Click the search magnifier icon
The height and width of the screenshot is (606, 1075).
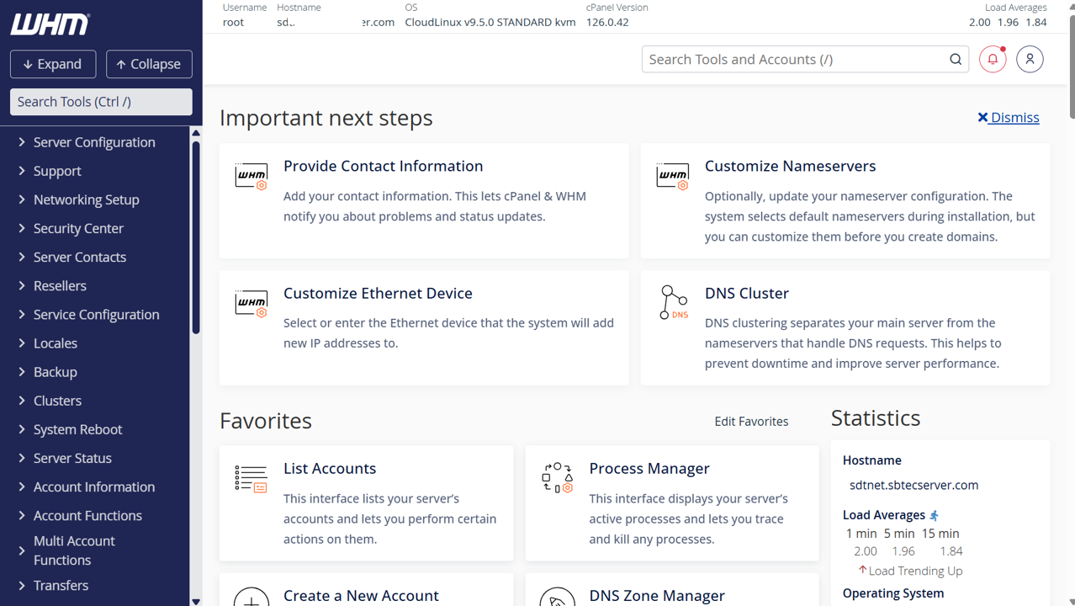click(x=956, y=59)
